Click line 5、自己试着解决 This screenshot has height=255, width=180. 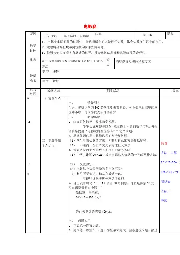(112, 185)
